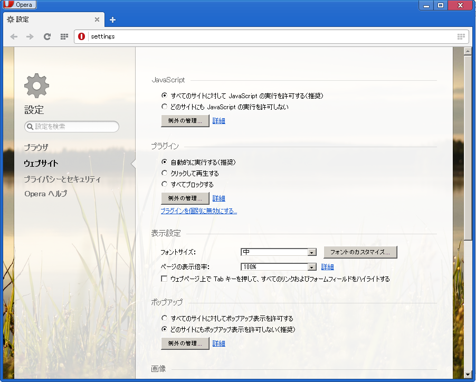Open 詳細 link under JavaScript
The image size is (476, 382).
click(x=218, y=121)
